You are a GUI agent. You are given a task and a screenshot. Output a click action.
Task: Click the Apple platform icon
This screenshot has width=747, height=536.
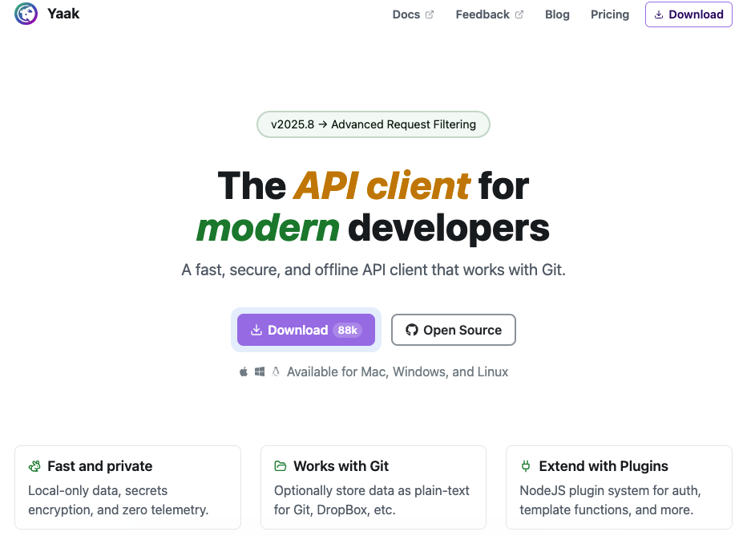[244, 372]
